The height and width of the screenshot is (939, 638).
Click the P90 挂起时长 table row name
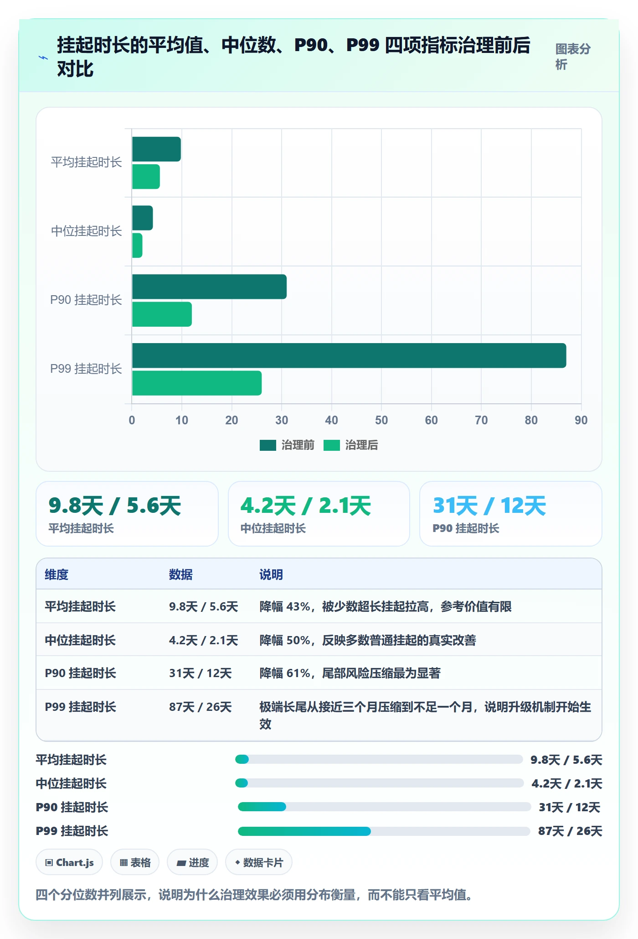coord(80,673)
